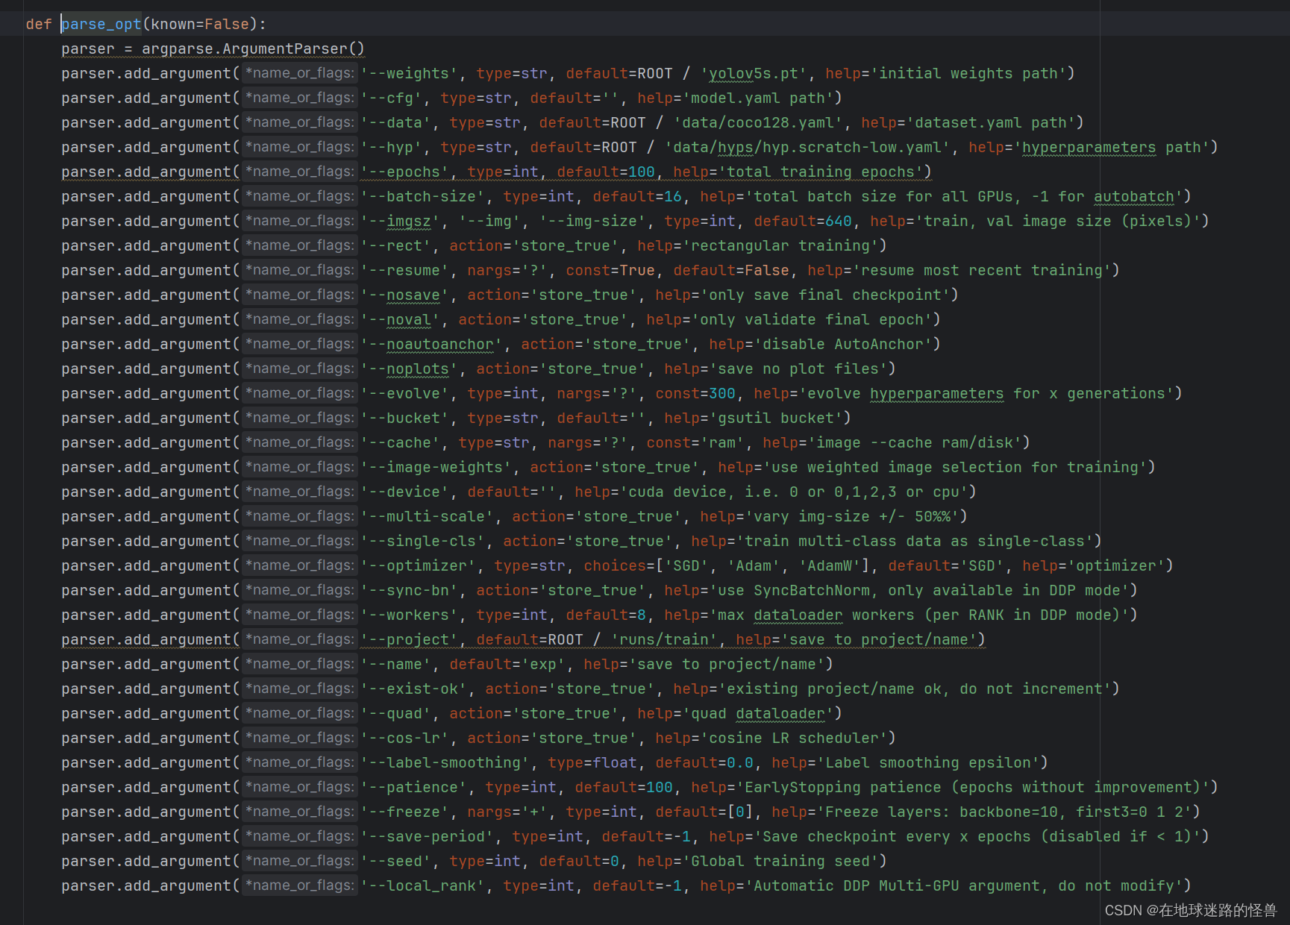The image size is (1290, 925).
Task: Click the name_or_flags hint on the seed line
Action: [299, 861]
